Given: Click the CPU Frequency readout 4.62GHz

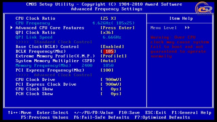Looking at the screenshot, I should point(113,23).
